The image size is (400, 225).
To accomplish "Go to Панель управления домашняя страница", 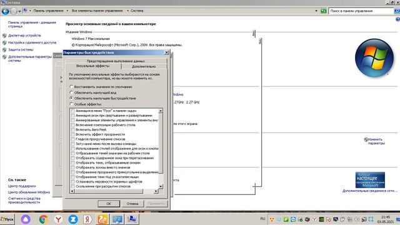I will pos(32,24).
